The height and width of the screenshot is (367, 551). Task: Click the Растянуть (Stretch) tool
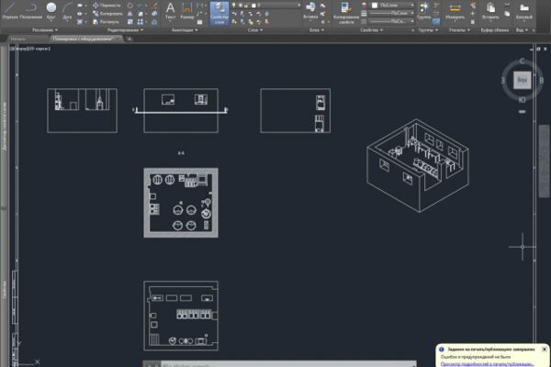[x=107, y=22]
